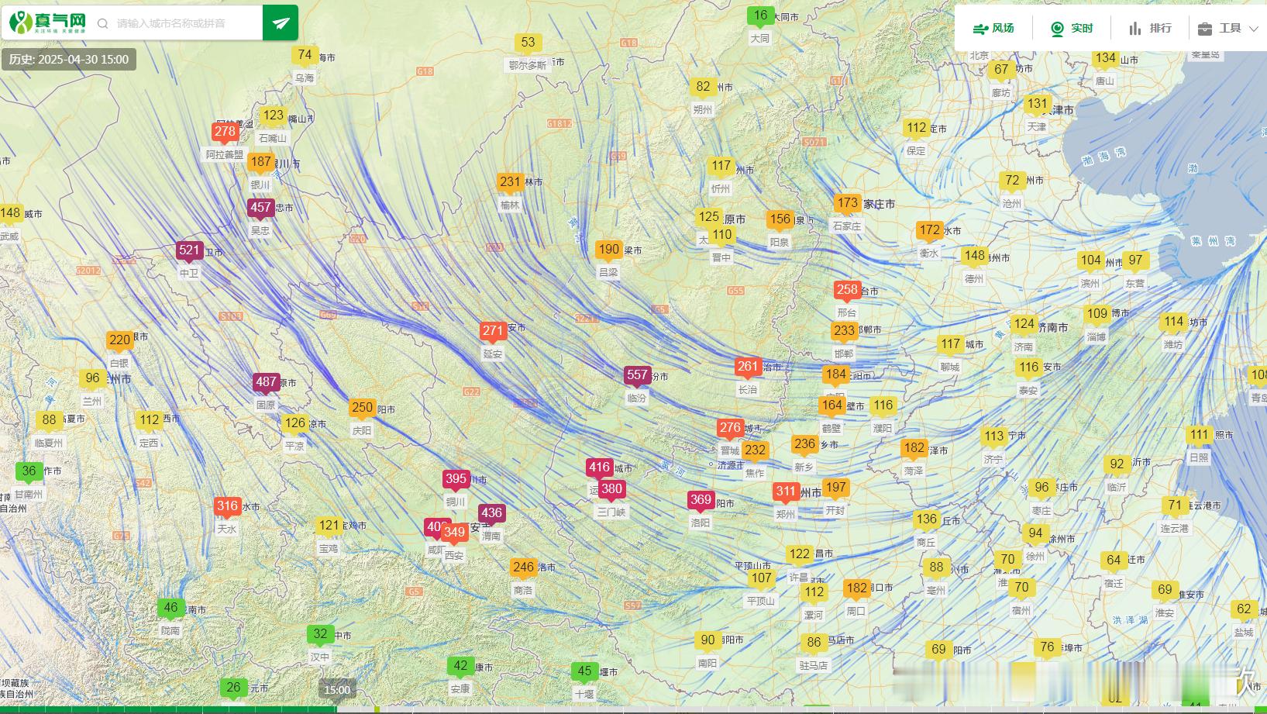1267x714 pixels.
Task: Select the 436 渭南 AQI marker
Action: click(x=491, y=513)
